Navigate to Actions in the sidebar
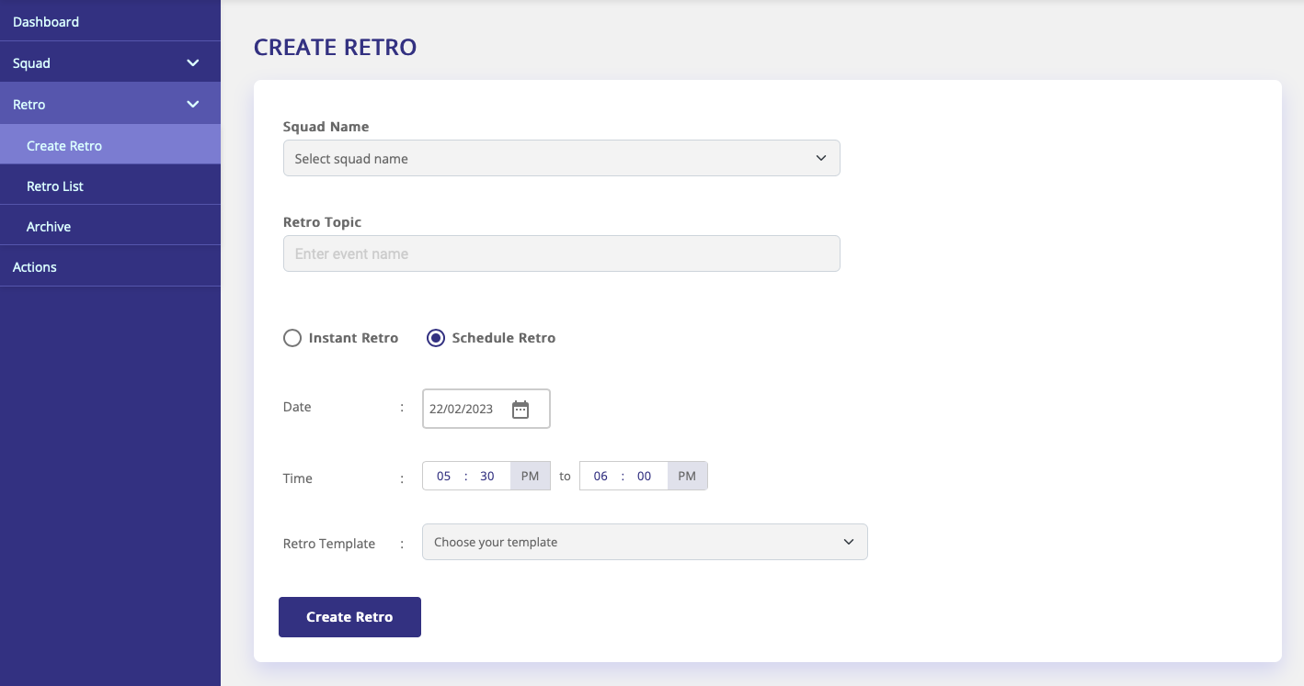 tap(35, 267)
